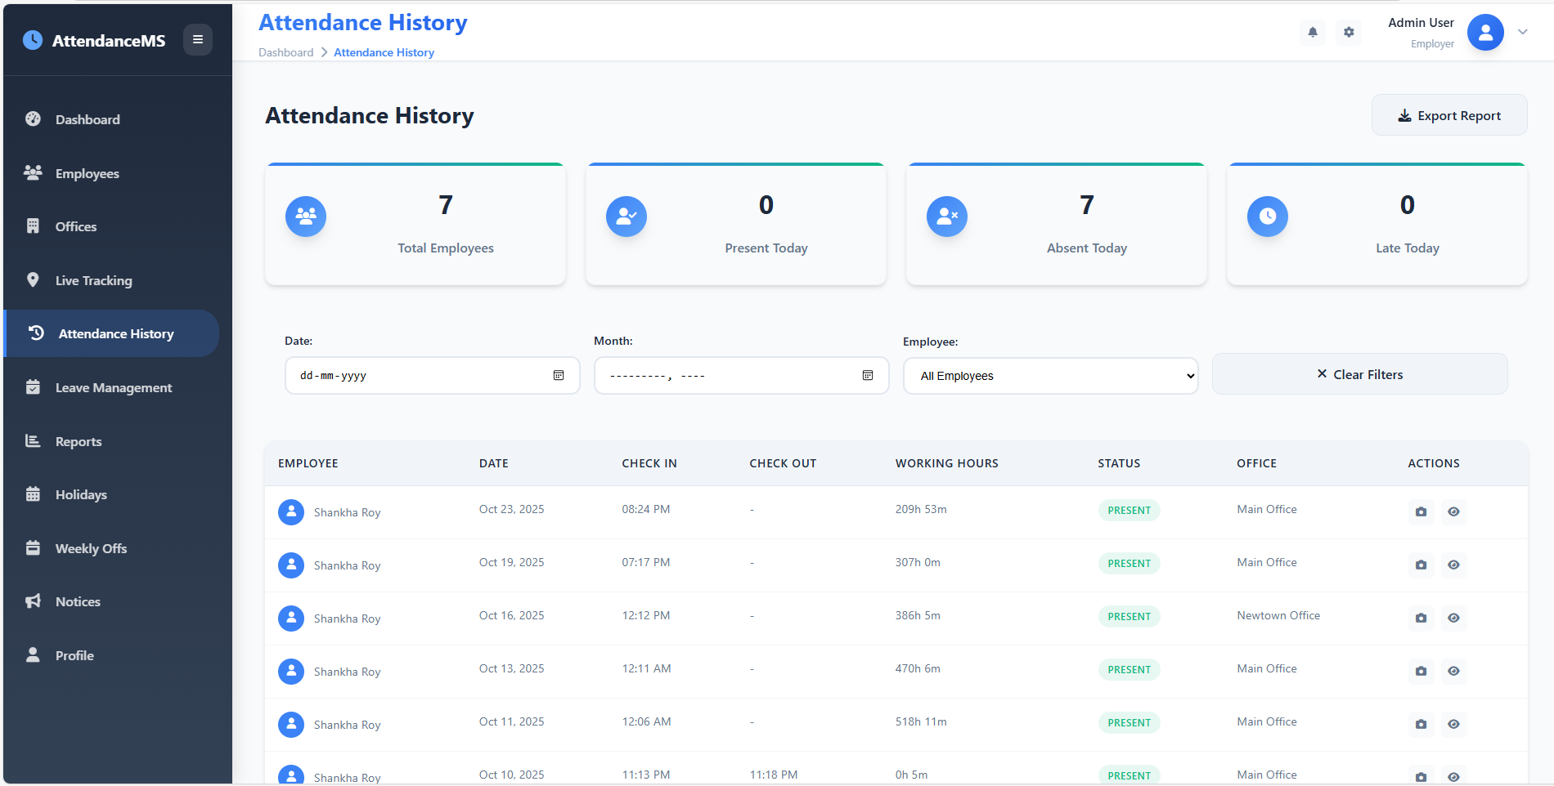Open the notifications bell icon
The image size is (1554, 786).
(1312, 33)
